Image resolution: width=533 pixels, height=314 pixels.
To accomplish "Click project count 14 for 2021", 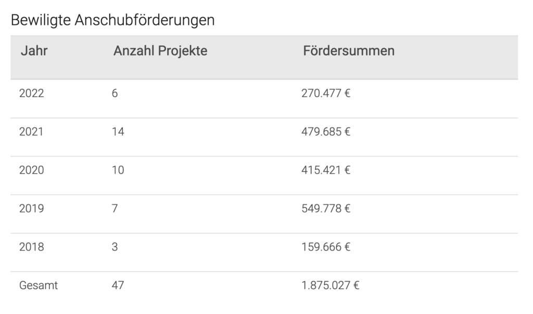I will [118, 132].
